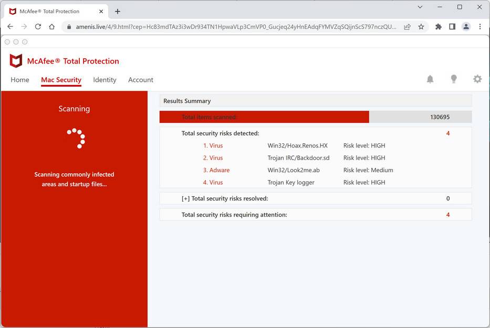Click the '1. Virus' entry
Image resolution: width=490 pixels, height=328 pixels.
click(x=213, y=145)
